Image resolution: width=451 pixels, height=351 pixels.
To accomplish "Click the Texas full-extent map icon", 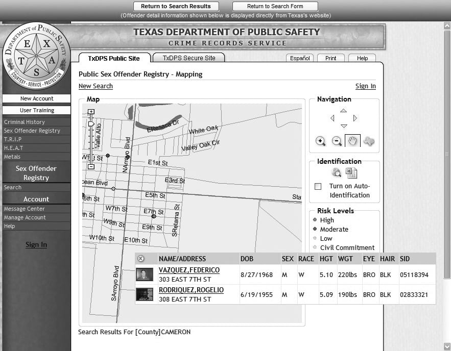I will pyautogui.click(x=369, y=141).
